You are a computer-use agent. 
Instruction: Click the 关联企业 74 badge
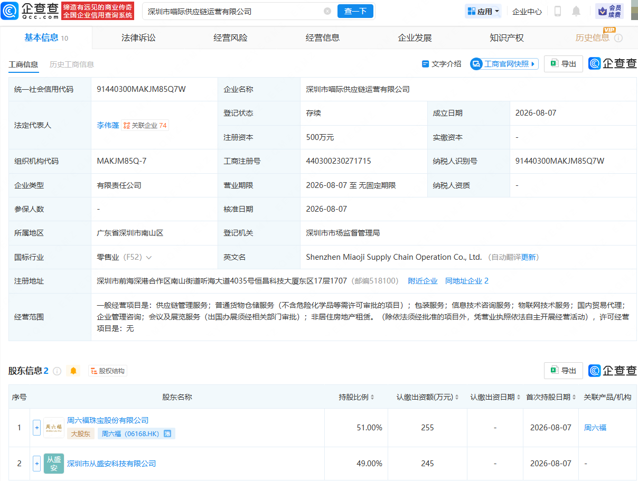pos(145,126)
